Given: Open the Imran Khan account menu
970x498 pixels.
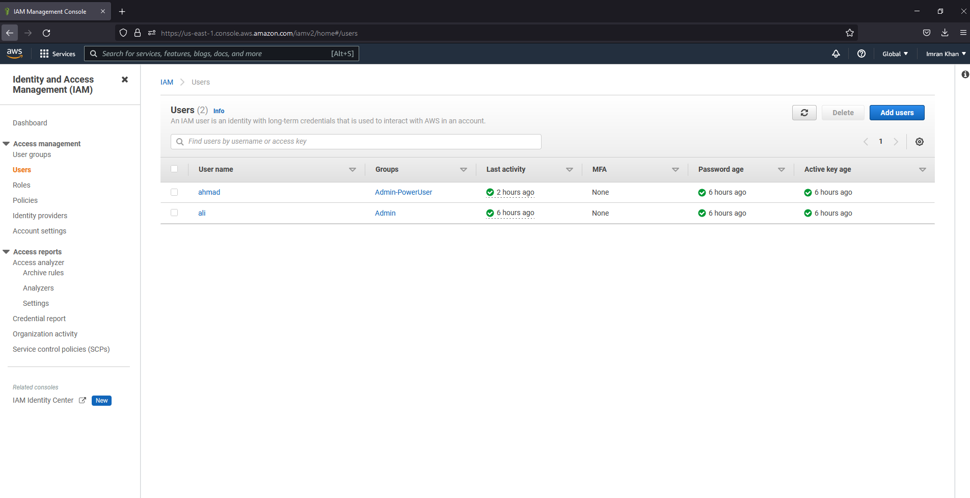Looking at the screenshot, I should click(x=946, y=54).
